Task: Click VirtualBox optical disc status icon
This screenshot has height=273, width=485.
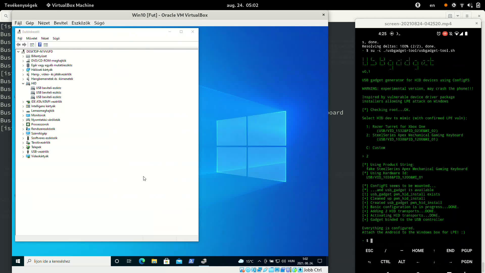Action: (248, 270)
